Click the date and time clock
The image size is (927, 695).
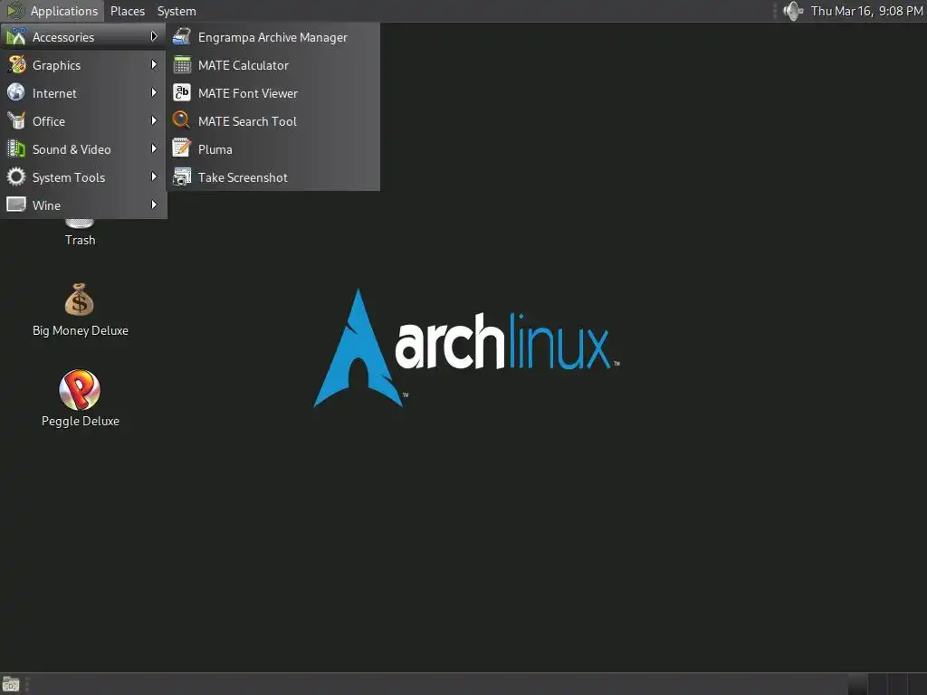866,11
